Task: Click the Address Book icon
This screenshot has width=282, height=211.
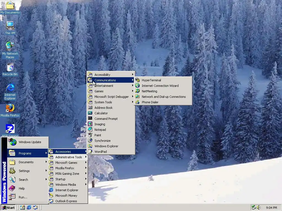Action: (x=90, y=107)
